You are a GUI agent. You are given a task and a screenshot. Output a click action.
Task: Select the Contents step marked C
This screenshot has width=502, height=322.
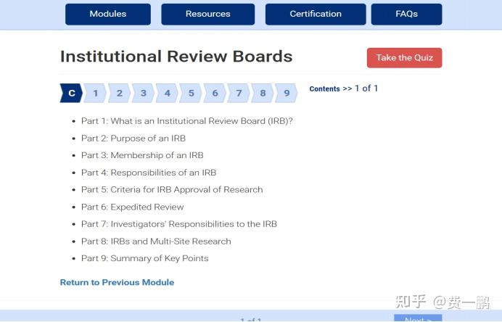(x=71, y=93)
